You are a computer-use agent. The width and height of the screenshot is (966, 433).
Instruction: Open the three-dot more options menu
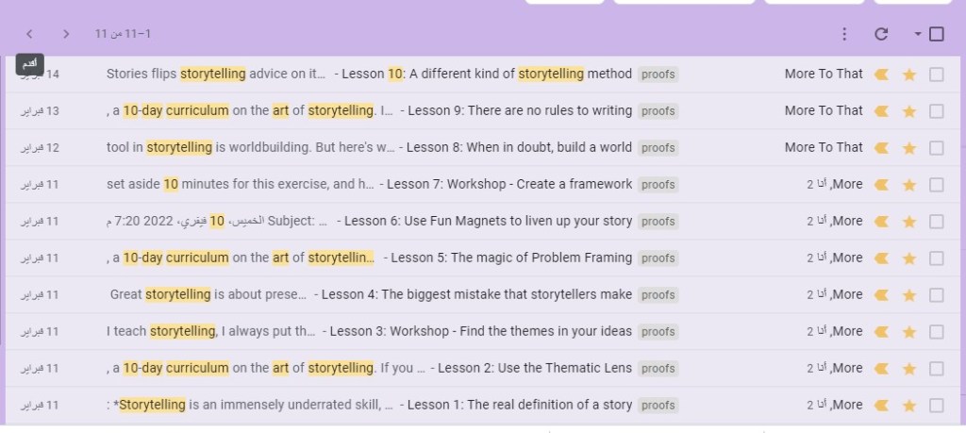(844, 34)
